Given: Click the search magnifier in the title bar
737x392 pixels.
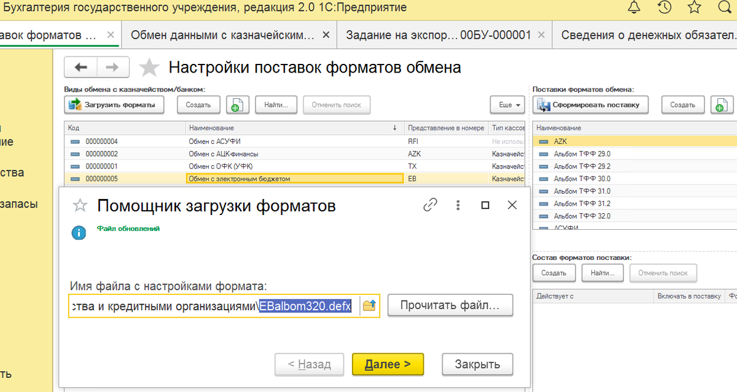Looking at the screenshot, I should [x=726, y=7].
